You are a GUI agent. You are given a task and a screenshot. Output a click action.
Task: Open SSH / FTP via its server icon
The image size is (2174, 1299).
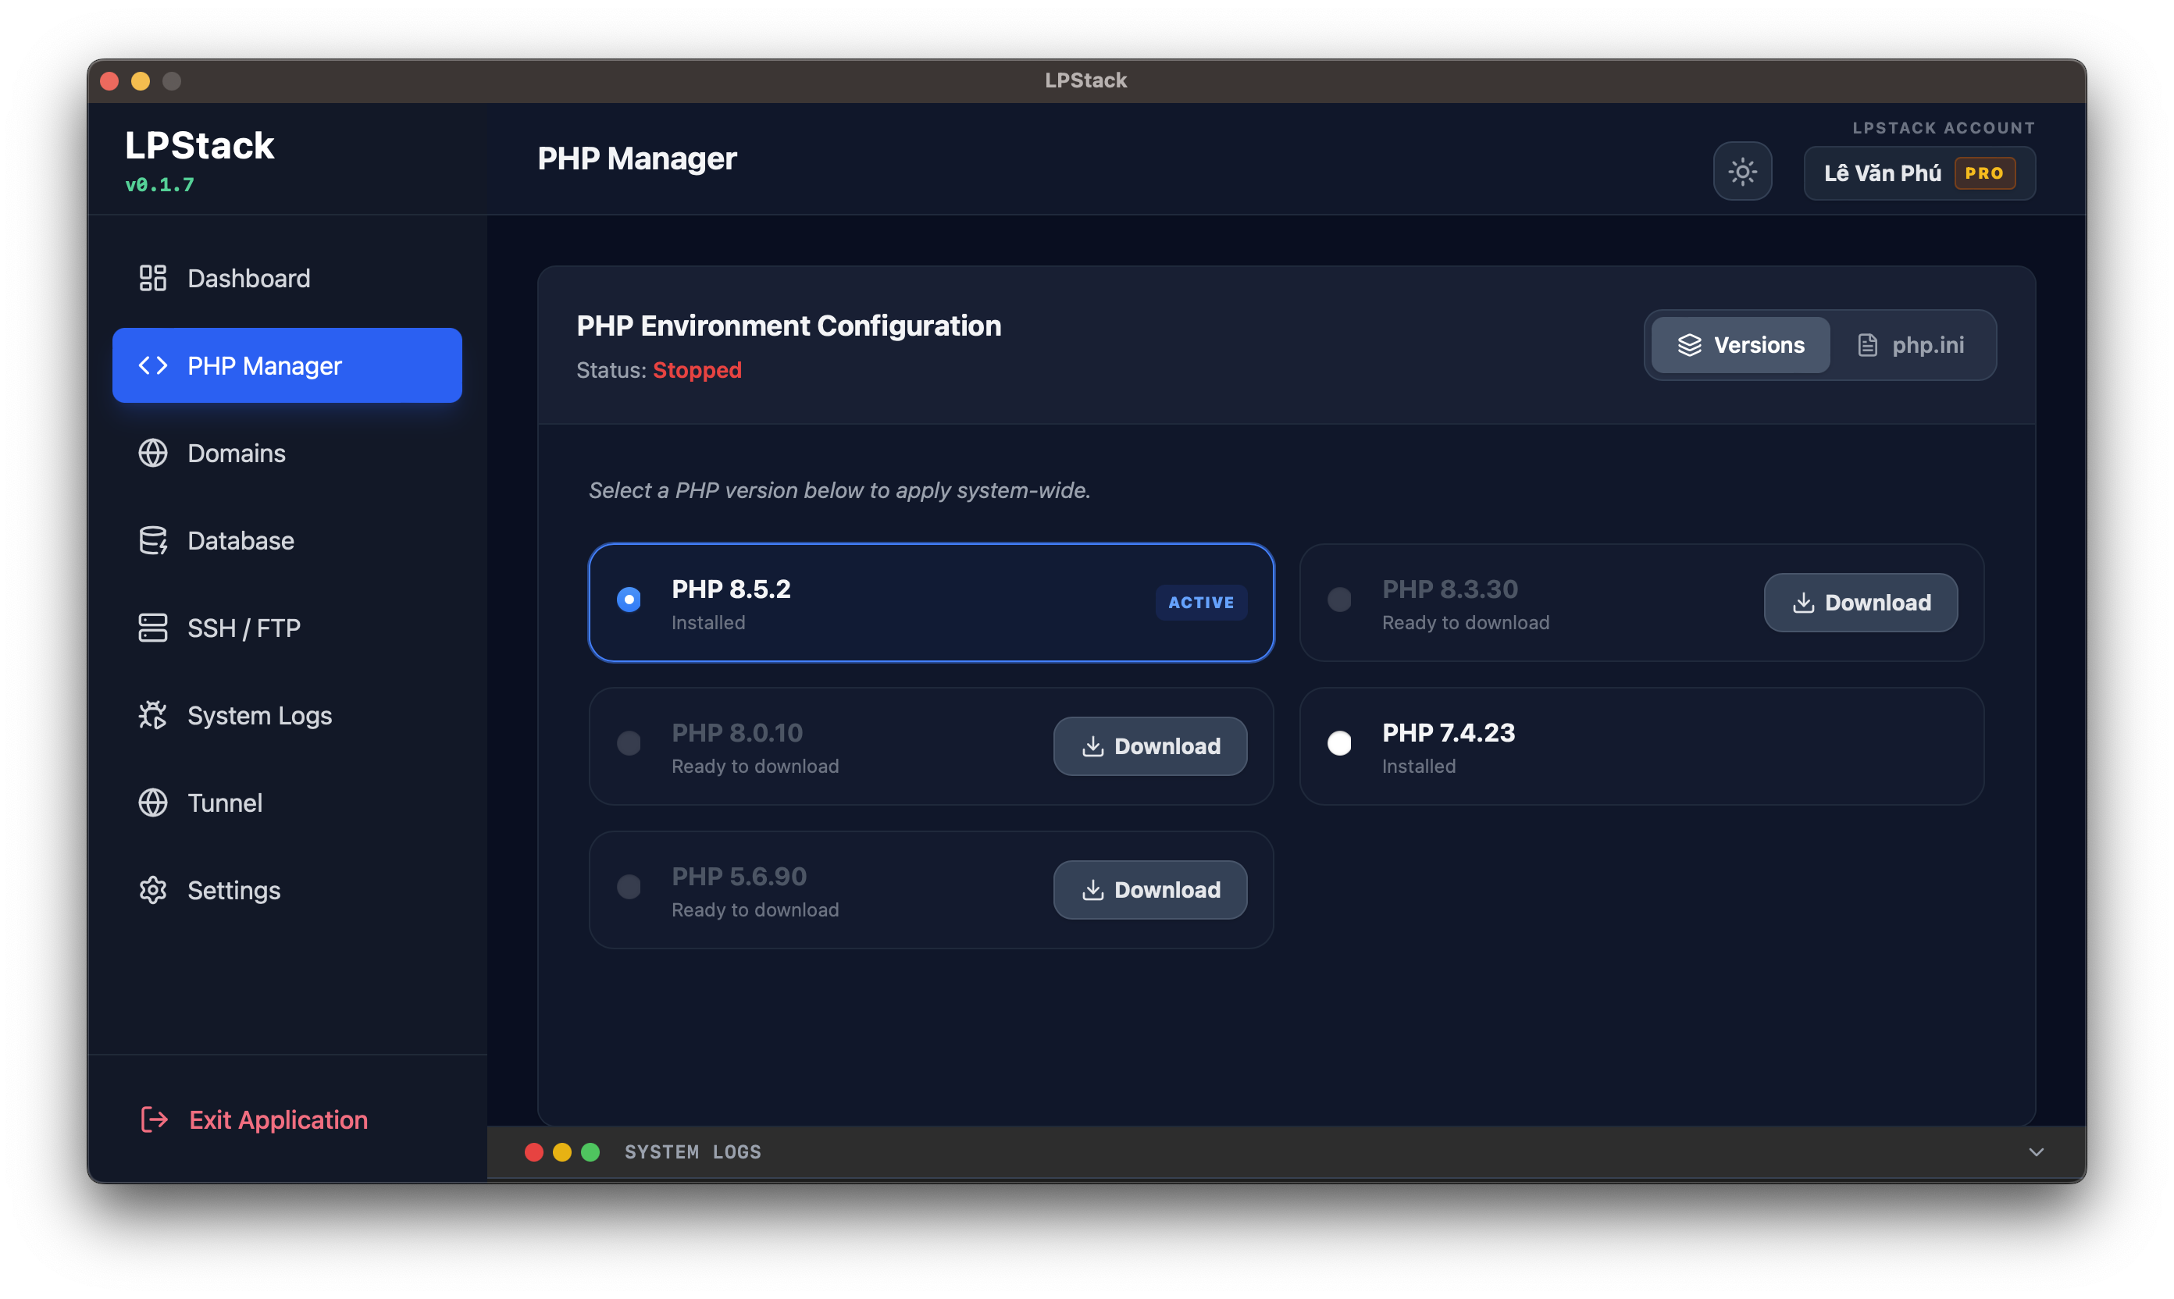pyautogui.click(x=153, y=628)
